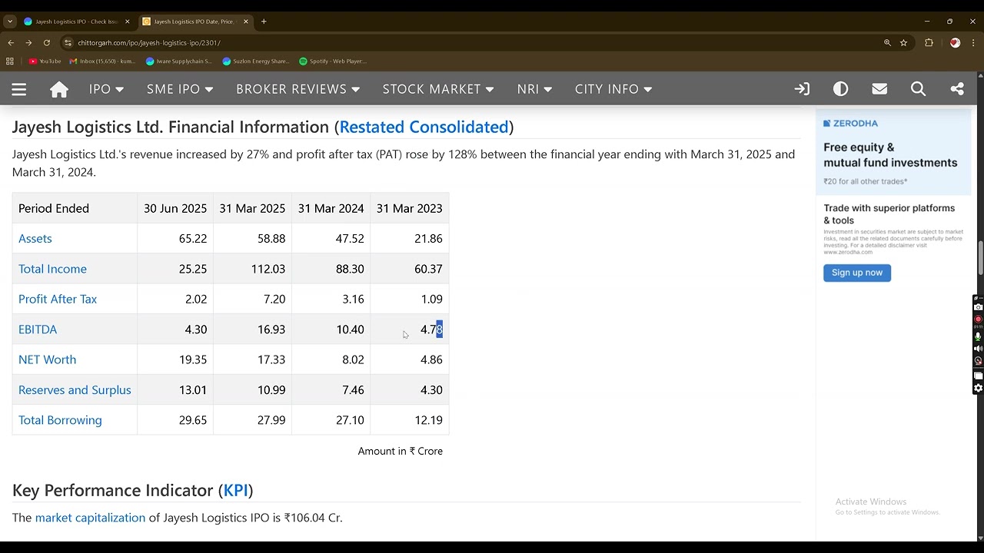
Task: Select the '7.20' Profit After Tax cell
Action: pos(252,300)
